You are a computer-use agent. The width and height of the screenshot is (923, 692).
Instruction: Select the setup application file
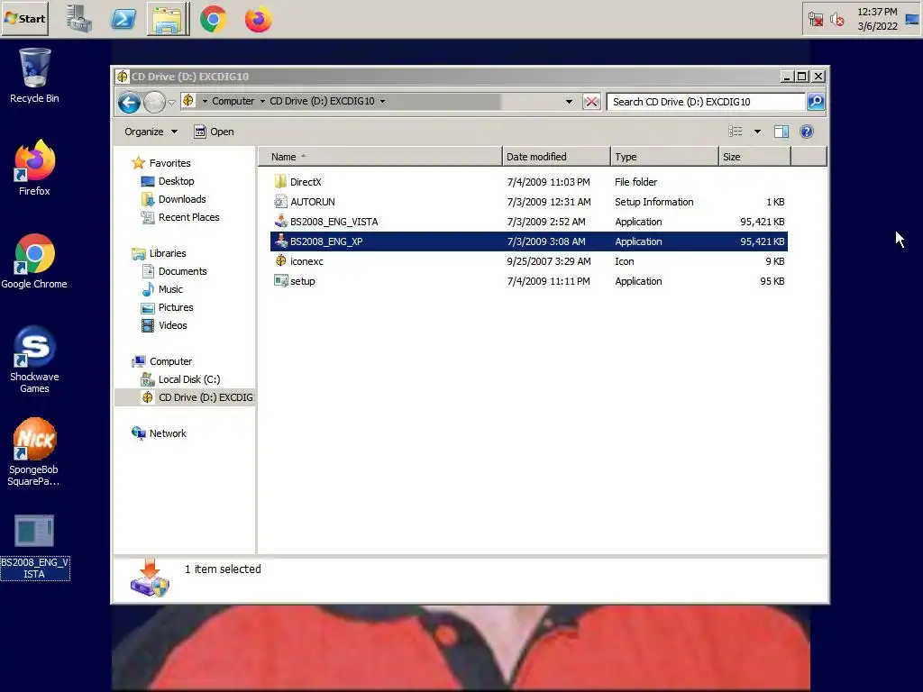pos(528,281)
